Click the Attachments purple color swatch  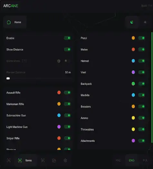pyautogui.click(x=133, y=141)
